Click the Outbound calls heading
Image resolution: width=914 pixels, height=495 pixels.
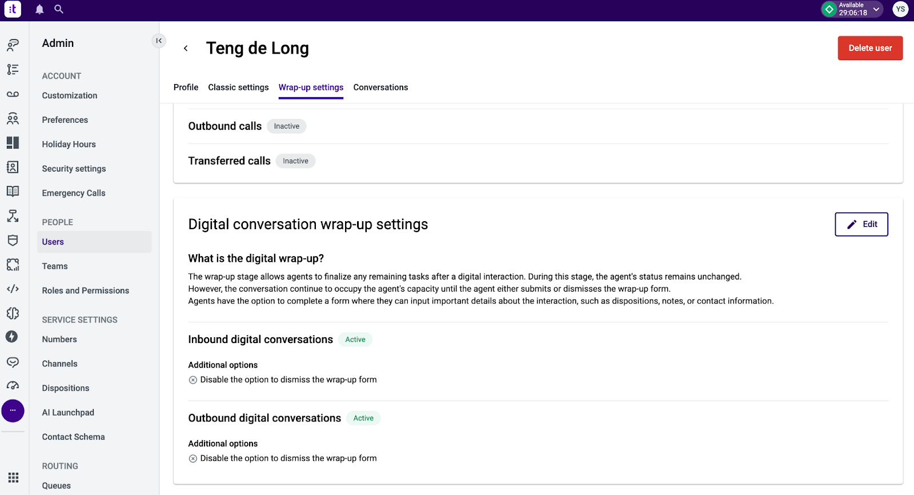225,126
